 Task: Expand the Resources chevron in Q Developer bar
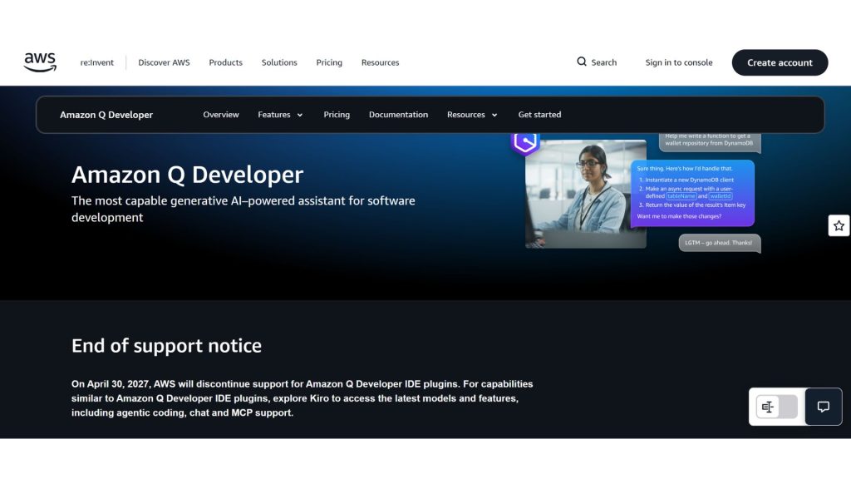pos(494,115)
